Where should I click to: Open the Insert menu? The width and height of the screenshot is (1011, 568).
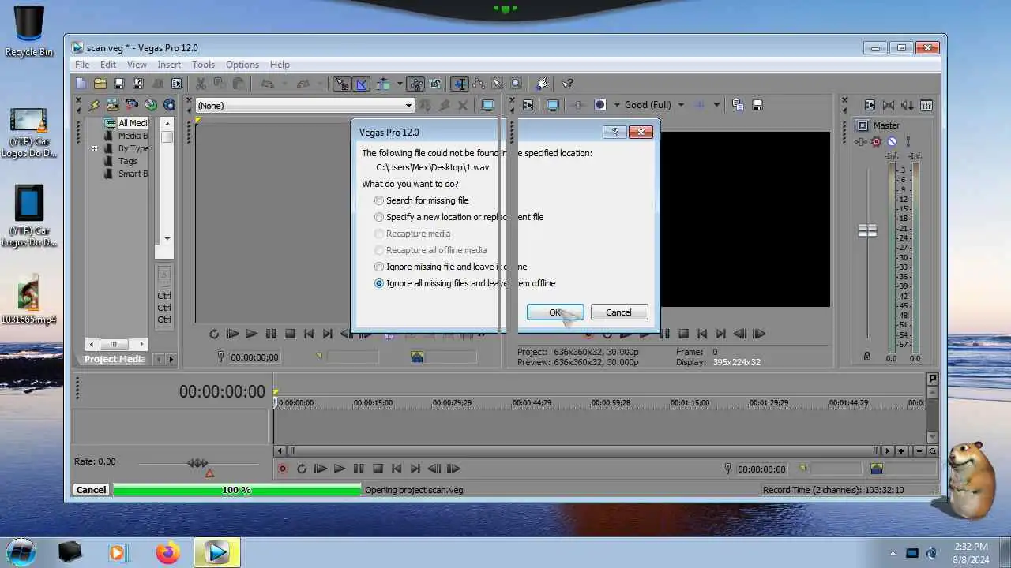[169, 65]
